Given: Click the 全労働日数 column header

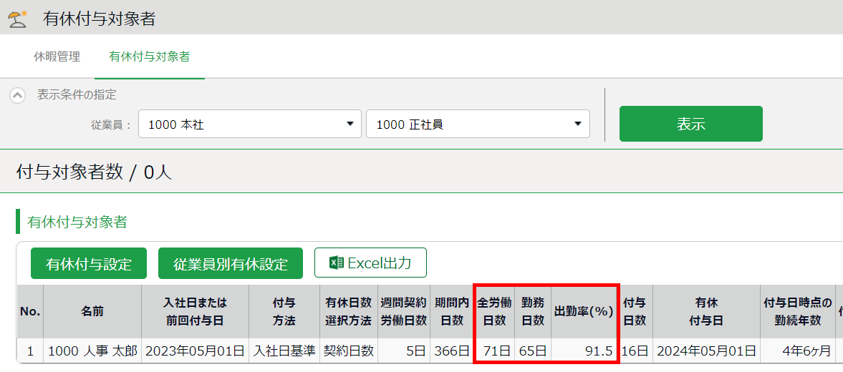Looking at the screenshot, I should (494, 312).
